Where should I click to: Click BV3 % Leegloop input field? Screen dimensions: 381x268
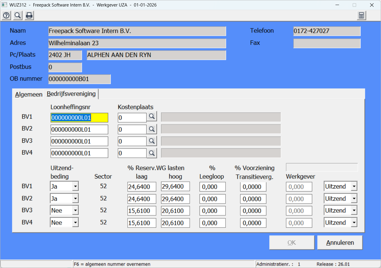(x=212, y=211)
